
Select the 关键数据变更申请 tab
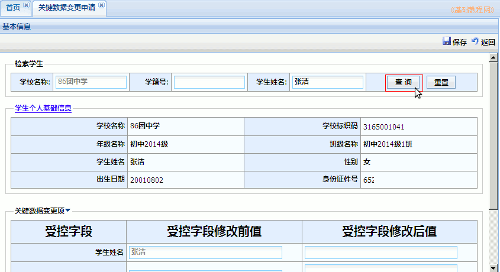point(67,8)
